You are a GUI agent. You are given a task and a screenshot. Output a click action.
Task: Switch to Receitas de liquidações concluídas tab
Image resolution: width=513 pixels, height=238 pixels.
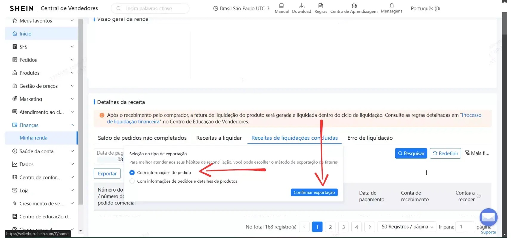pos(294,138)
